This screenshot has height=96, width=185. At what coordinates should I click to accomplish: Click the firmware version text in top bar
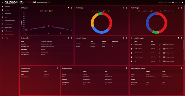tap(165, 2)
